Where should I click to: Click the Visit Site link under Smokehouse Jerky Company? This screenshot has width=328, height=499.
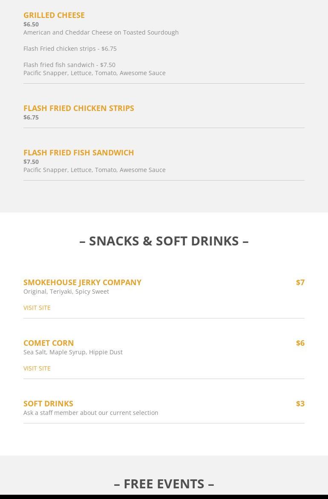tap(37, 308)
